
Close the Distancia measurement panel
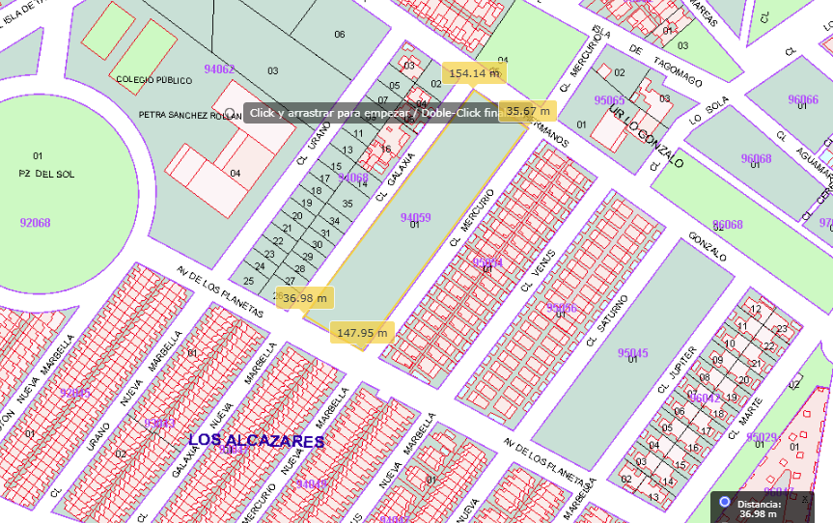805,498
